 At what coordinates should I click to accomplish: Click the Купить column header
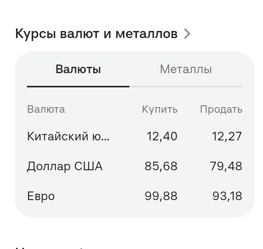coord(160,109)
